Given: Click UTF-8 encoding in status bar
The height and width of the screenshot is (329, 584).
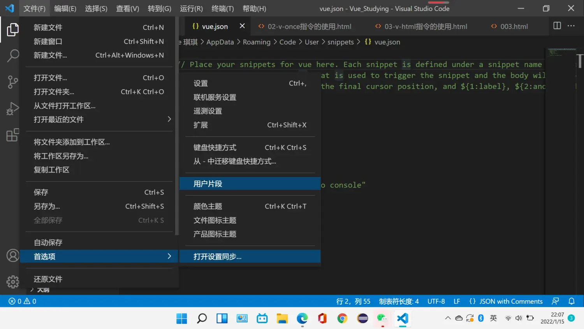Looking at the screenshot, I should coord(436,301).
